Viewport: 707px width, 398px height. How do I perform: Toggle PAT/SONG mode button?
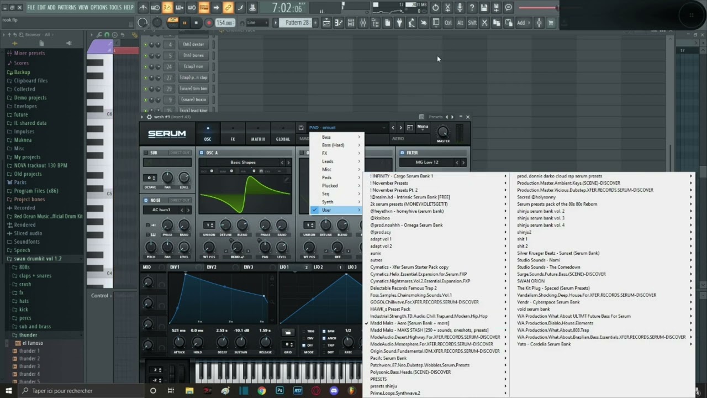click(x=173, y=22)
